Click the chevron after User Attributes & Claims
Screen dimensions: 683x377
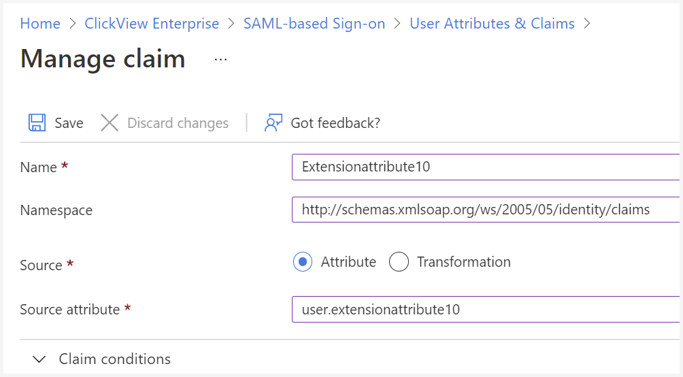click(x=587, y=24)
